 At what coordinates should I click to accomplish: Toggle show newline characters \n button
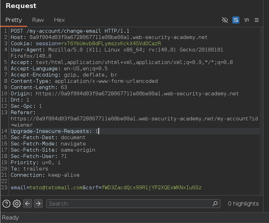point(246,20)
